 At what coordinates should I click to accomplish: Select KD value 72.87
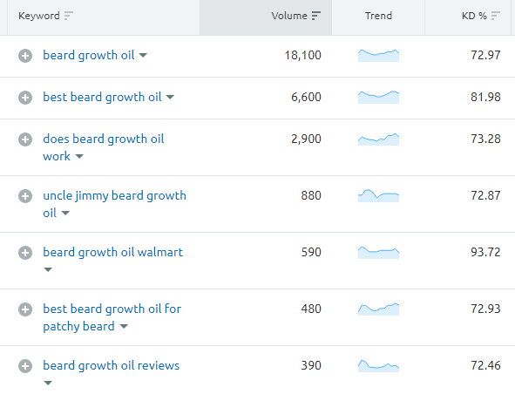click(485, 195)
